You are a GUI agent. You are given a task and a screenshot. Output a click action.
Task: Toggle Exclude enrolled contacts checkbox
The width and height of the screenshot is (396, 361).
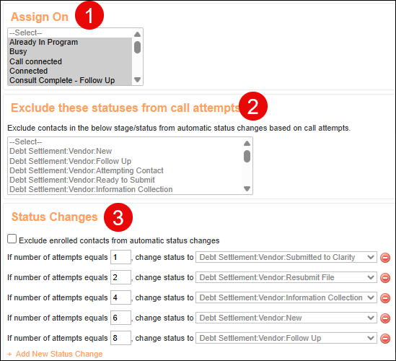[x=12, y=239]
